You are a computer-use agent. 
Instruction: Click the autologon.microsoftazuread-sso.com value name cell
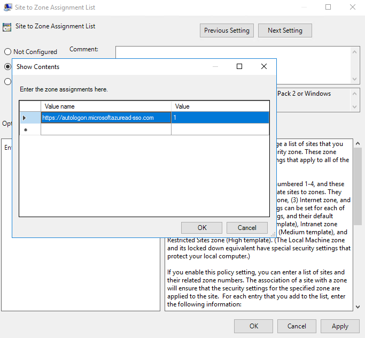click(106, 118)
